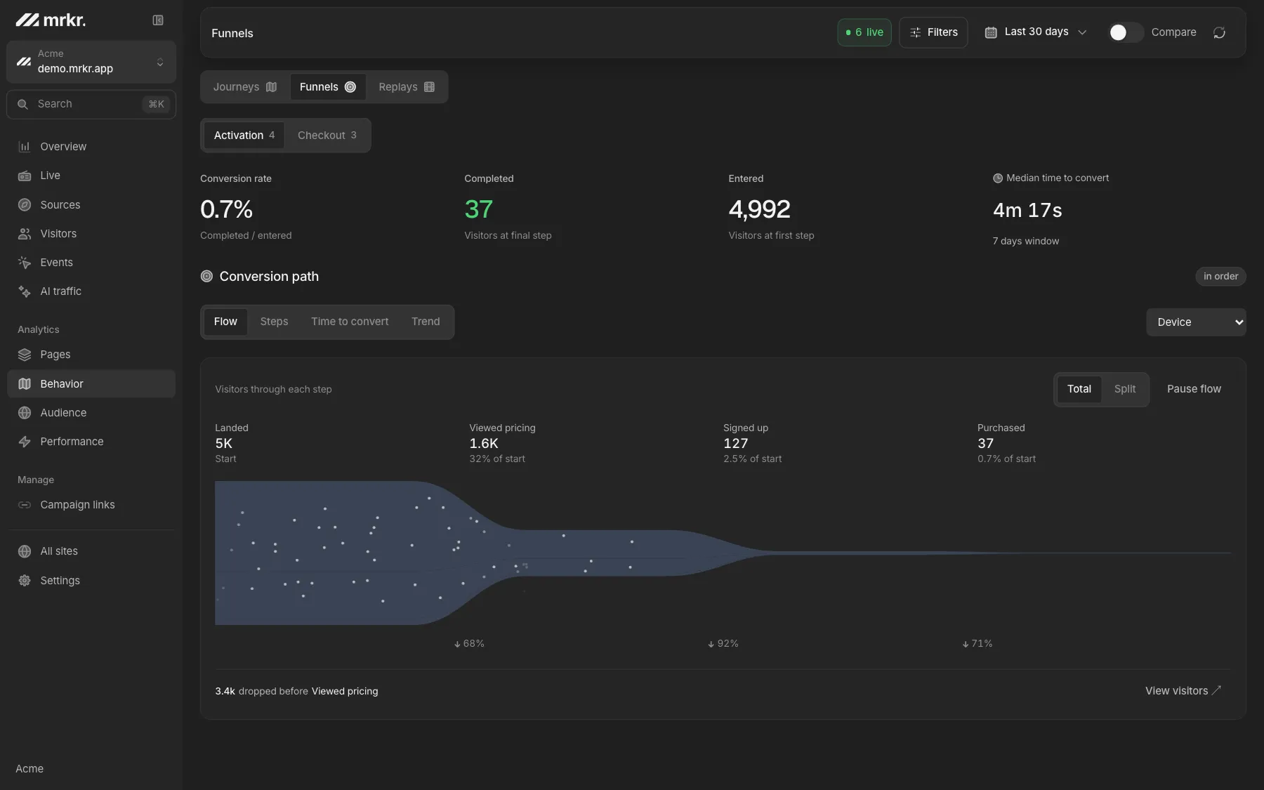Pause the flow animation

(1194, 389)
